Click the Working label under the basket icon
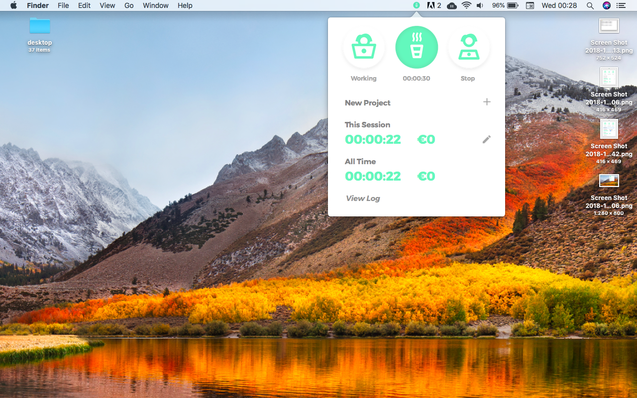Screen dimensions: 637x398 click(x=363, y=79)
